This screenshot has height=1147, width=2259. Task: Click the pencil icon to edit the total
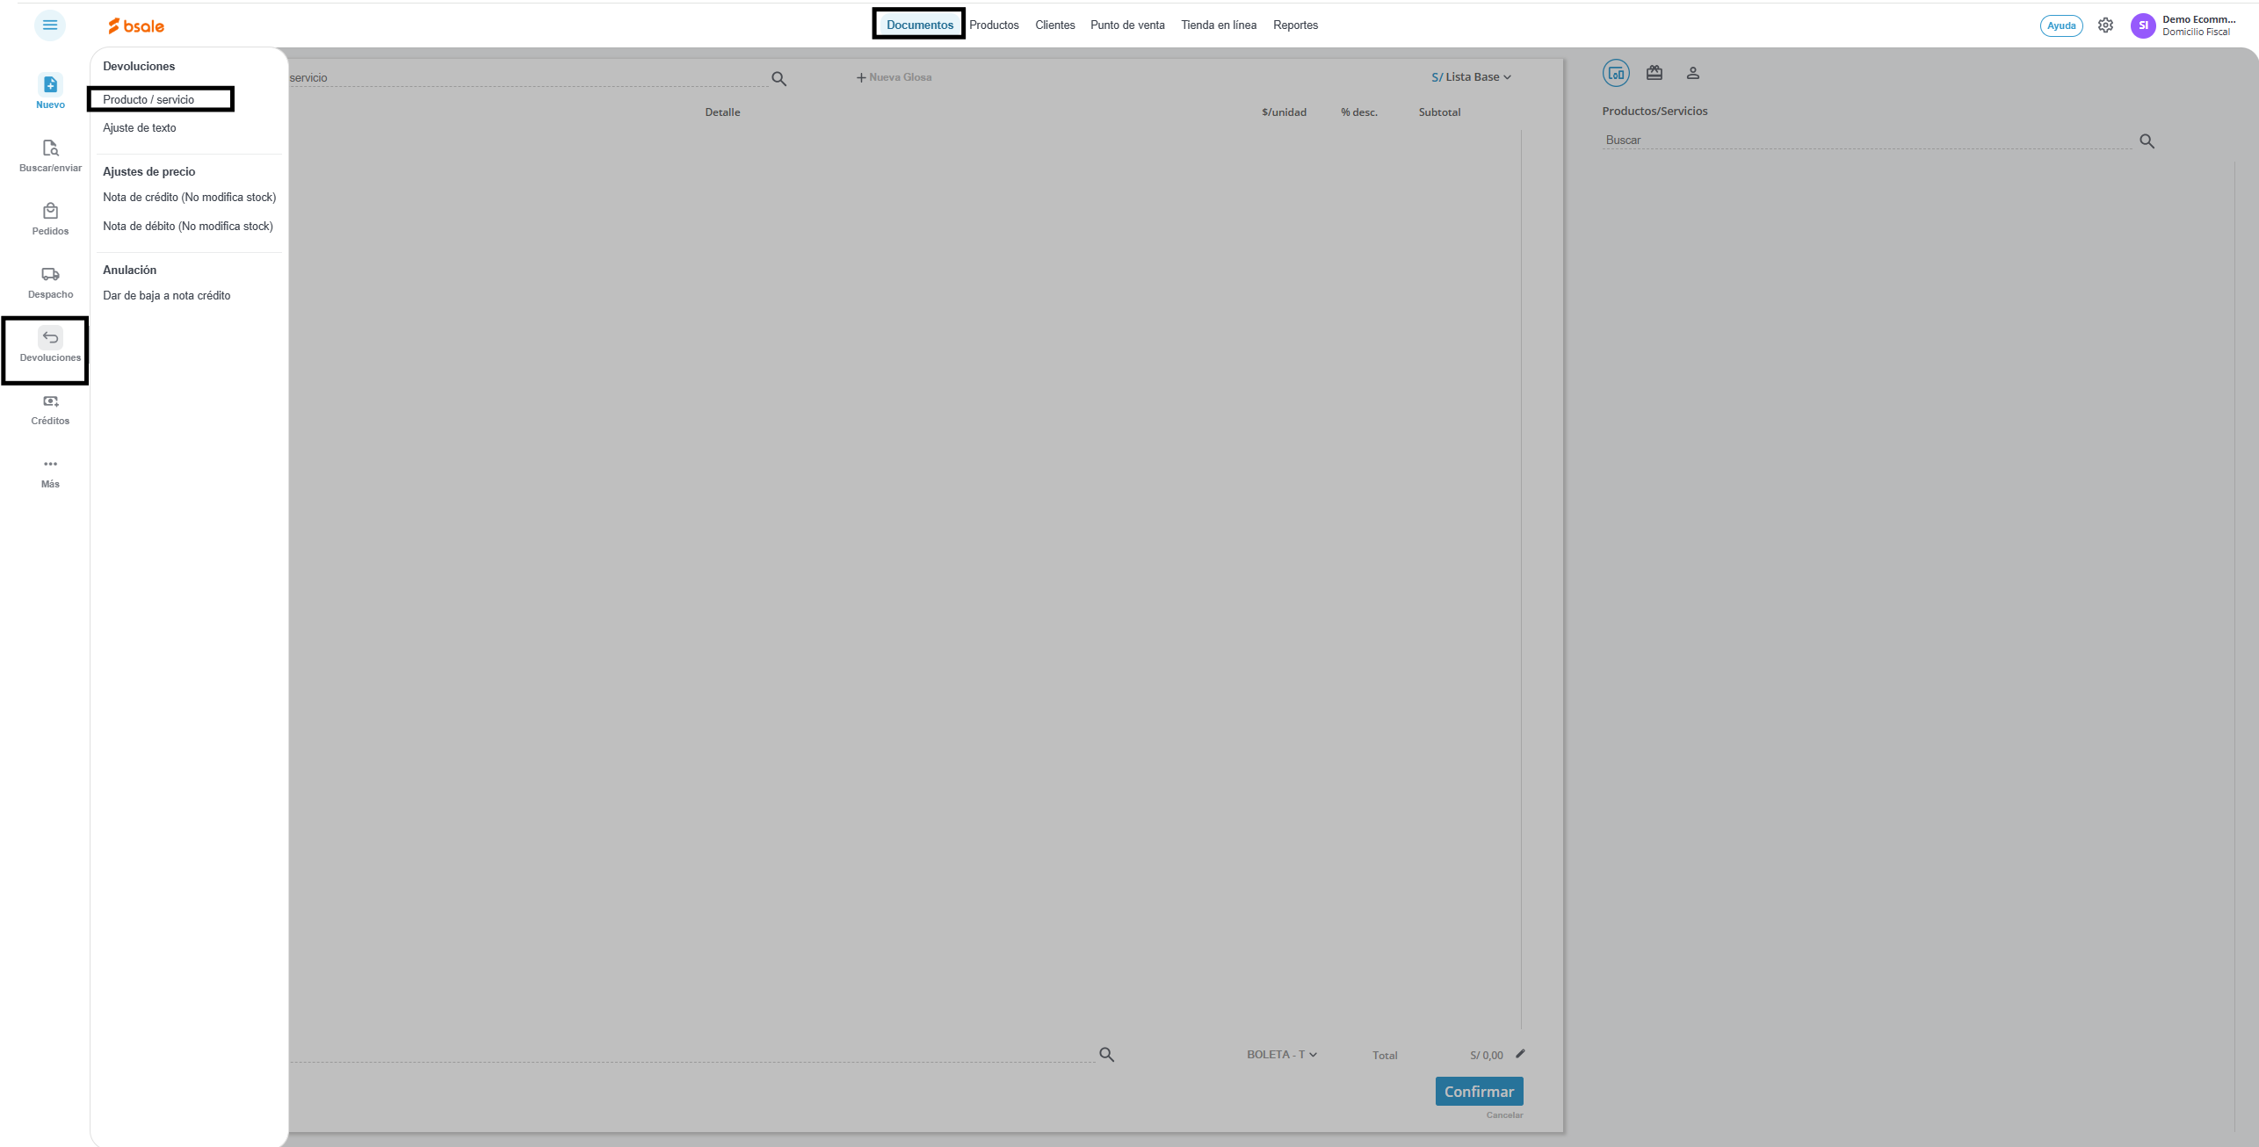click(1520, 1054)
